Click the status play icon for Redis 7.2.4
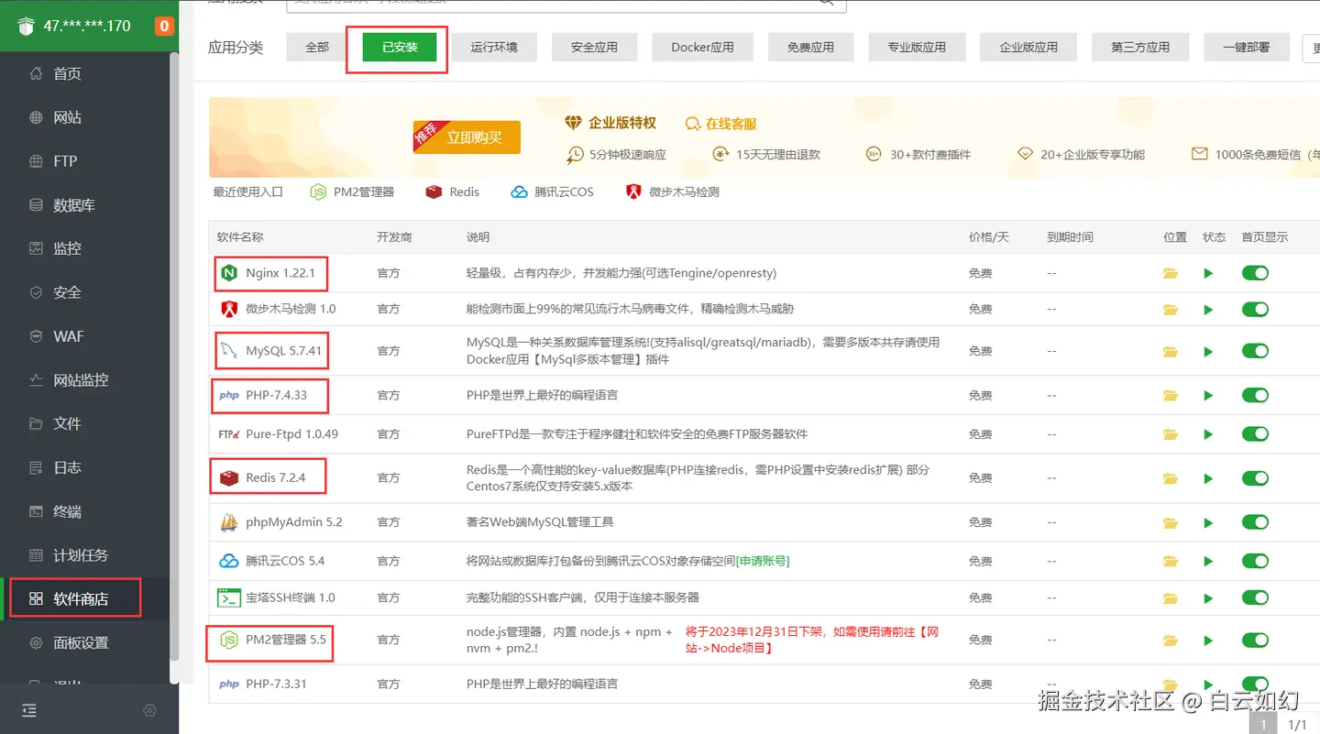This screenshot has width=1320, height=734. click(x=1208, y=478)
